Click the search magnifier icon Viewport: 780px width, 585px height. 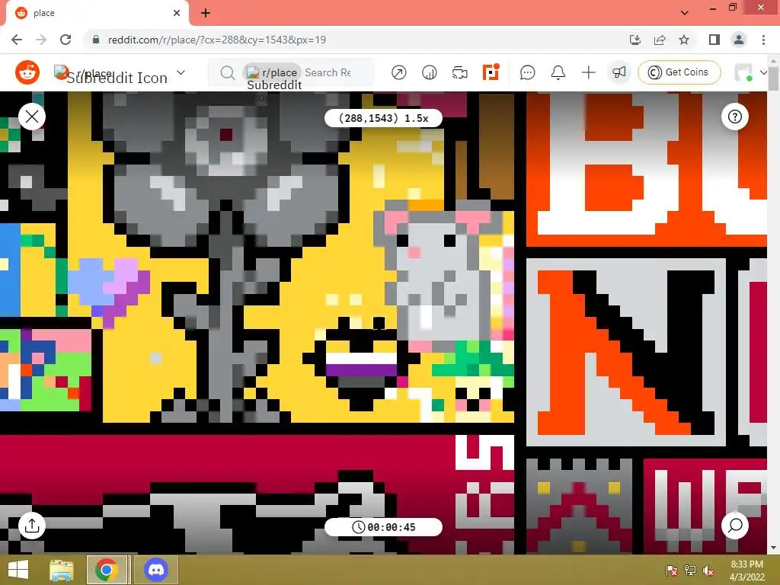(227, 73)
